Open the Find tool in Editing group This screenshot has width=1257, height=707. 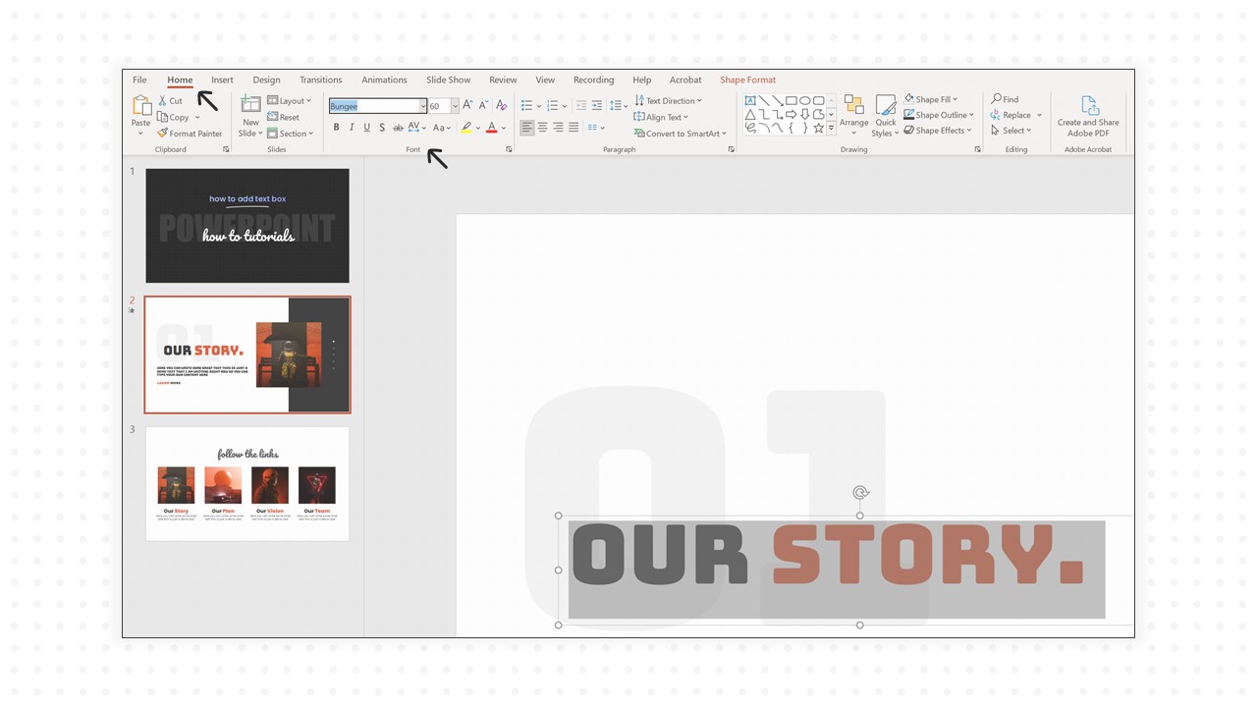[x=1007, y=98]
